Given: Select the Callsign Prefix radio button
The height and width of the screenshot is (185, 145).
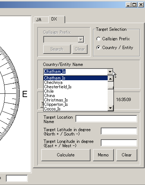Looking at the screenshot, I should [98, 39].
